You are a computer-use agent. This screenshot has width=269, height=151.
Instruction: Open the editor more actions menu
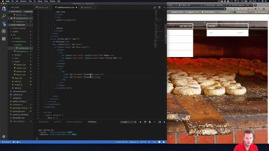click(x=164, y=8)
